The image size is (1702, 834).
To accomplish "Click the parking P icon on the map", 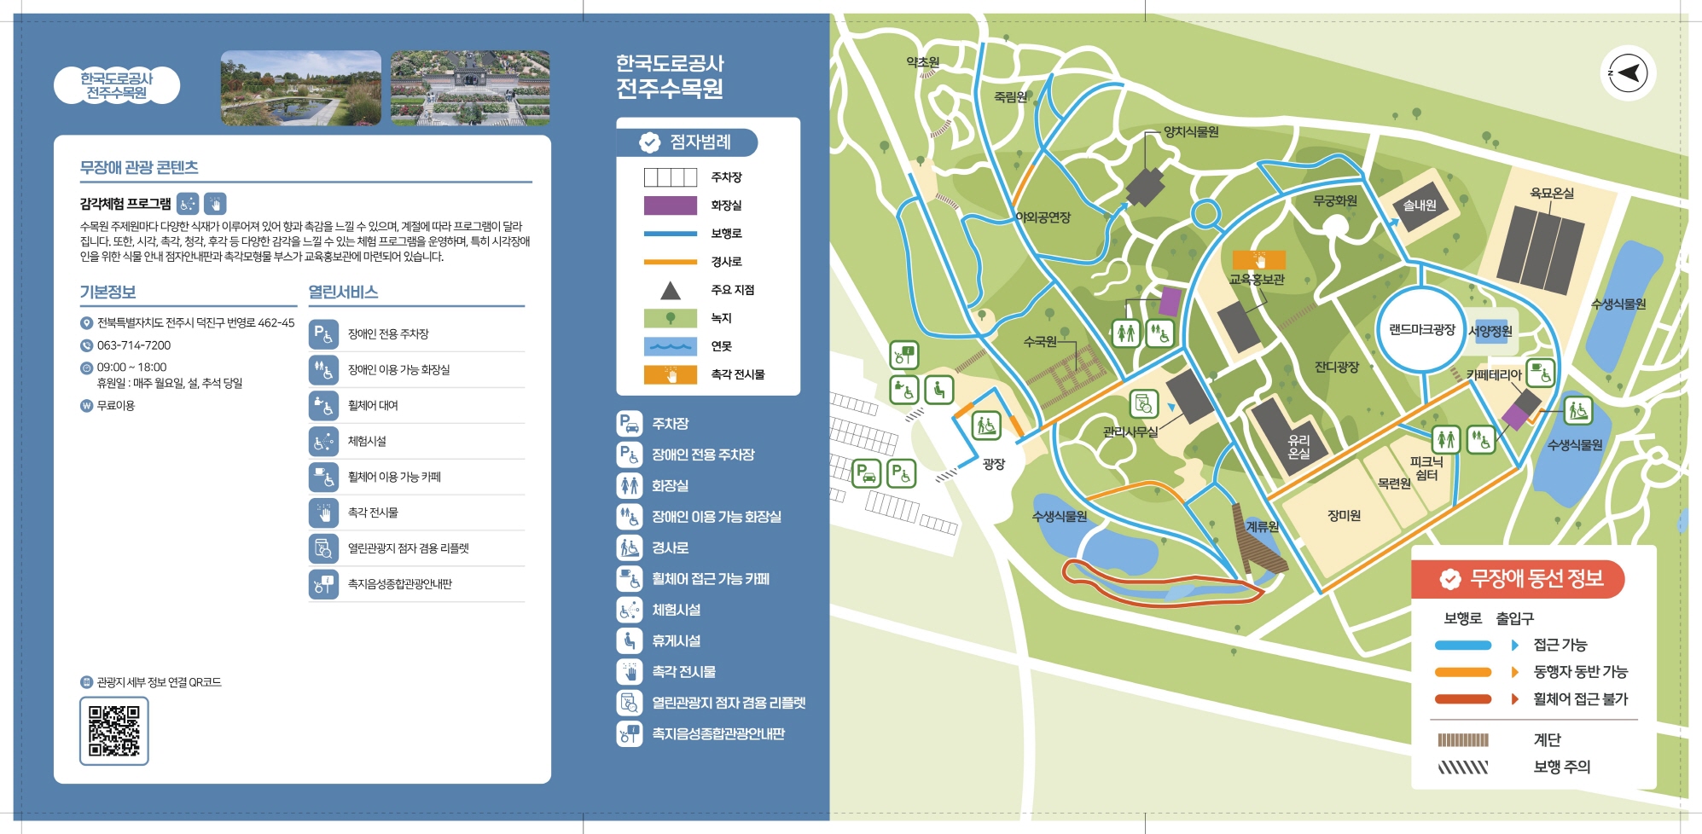I will click(866, 473).
